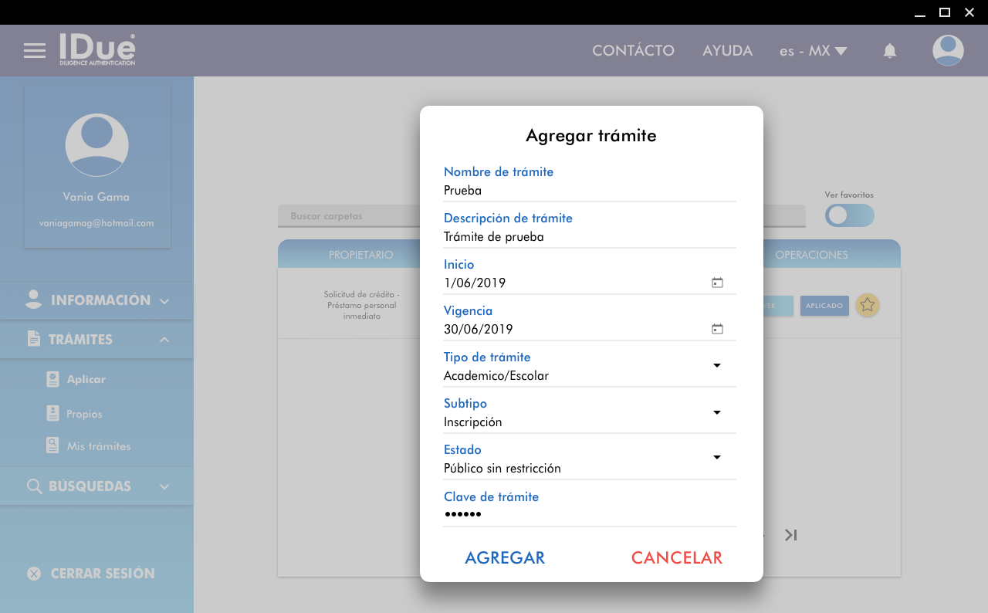This screenshot has width=988, height=613.
Task: Select Mis trámites in sidebar
Action: [x=98, y=446]
